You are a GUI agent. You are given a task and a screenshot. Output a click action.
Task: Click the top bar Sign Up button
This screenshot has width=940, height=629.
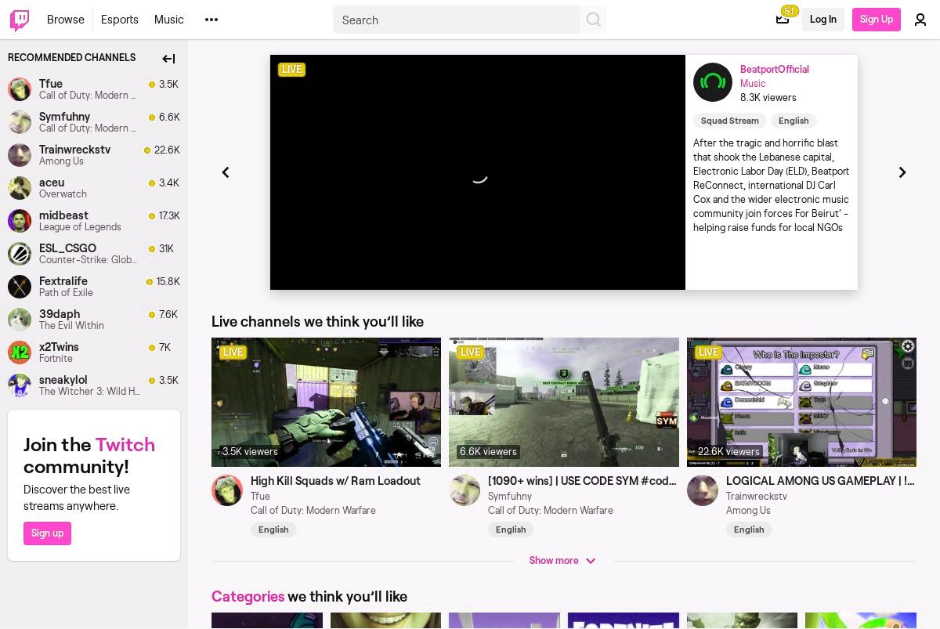click(877, 20)
